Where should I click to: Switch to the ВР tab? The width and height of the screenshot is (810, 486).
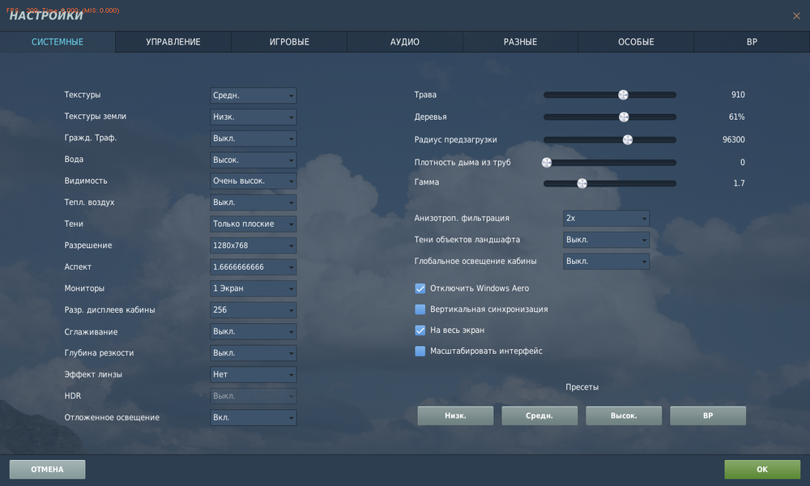752,42
